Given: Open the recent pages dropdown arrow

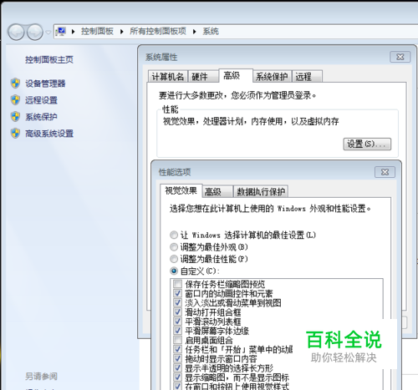Looking at the screenshot, I should pyautogui.click(x=48, y=33).
